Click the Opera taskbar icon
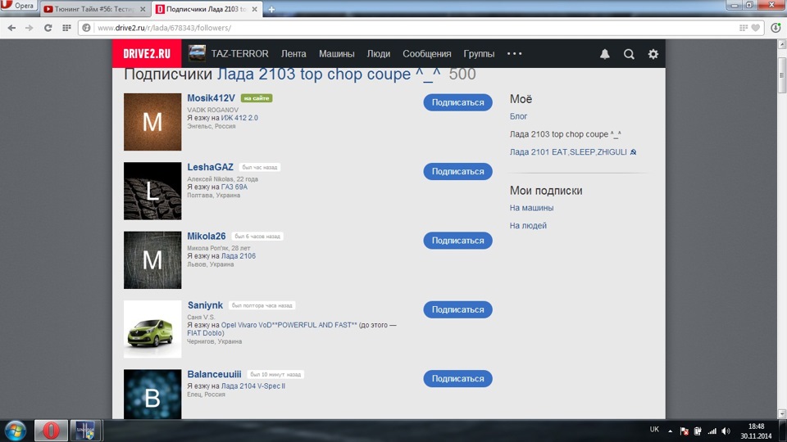Screen dimensions: 787x442 (x=51, y=431)
